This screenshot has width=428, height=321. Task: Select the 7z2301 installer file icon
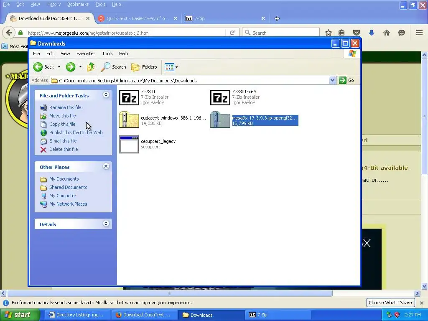coord(129,97)
